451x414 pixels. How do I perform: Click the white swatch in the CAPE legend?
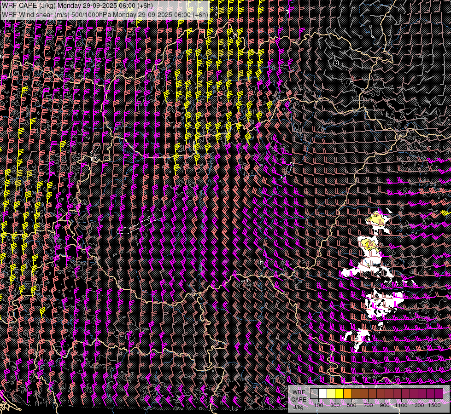point(322,394)
